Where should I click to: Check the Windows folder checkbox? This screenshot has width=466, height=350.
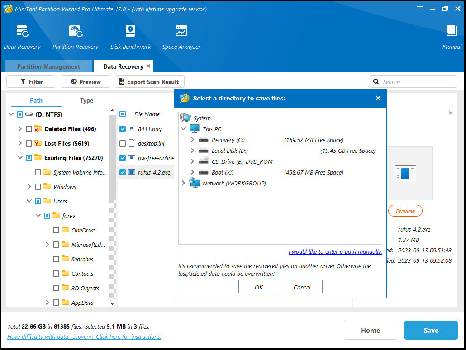38,187
